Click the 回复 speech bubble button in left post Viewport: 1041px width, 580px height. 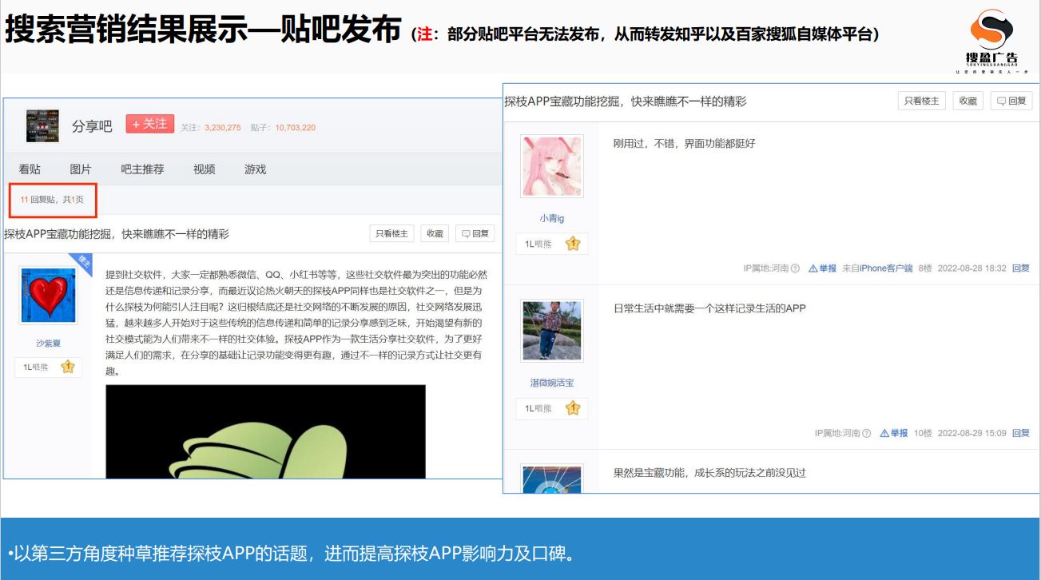[475, 234]
